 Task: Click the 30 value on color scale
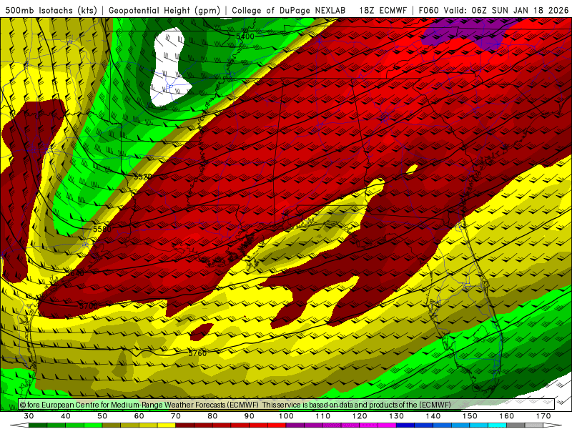pyautogui.click(x=29, y=416)
